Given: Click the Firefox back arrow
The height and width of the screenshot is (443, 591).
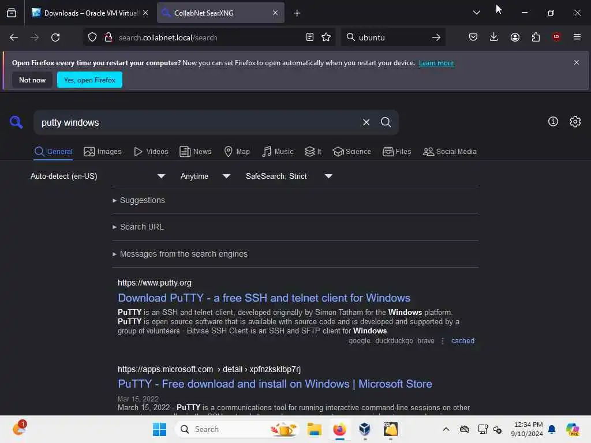Looking at the screenshot, I should coord(14,37).
